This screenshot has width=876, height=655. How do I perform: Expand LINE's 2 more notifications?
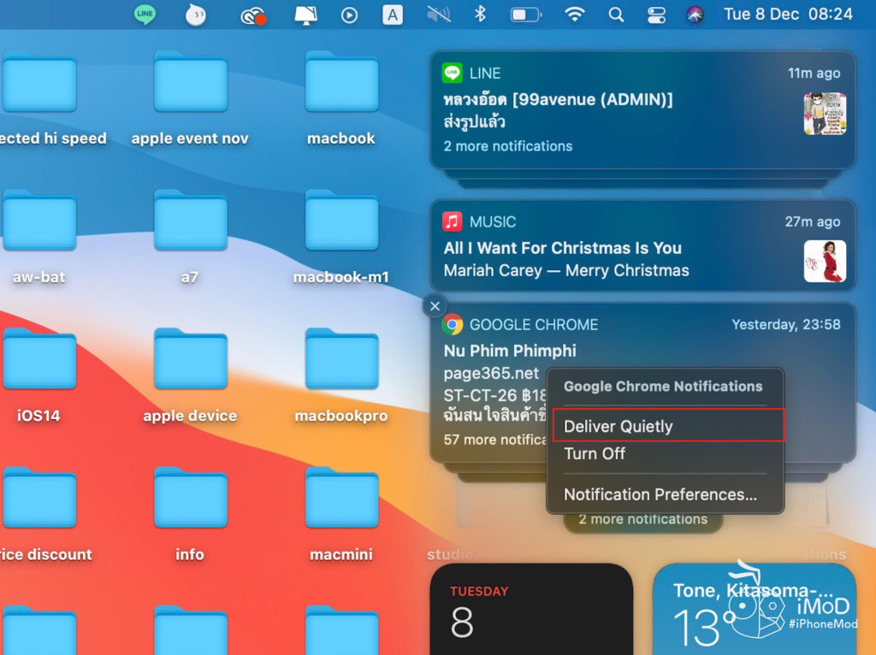click(x=507, y=146)
